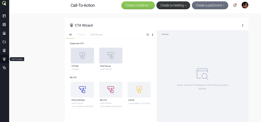The height and width of the screenshot is (122, 261).
Task: Create a new Chat Pop-up CTA
Action: (111, 59)
